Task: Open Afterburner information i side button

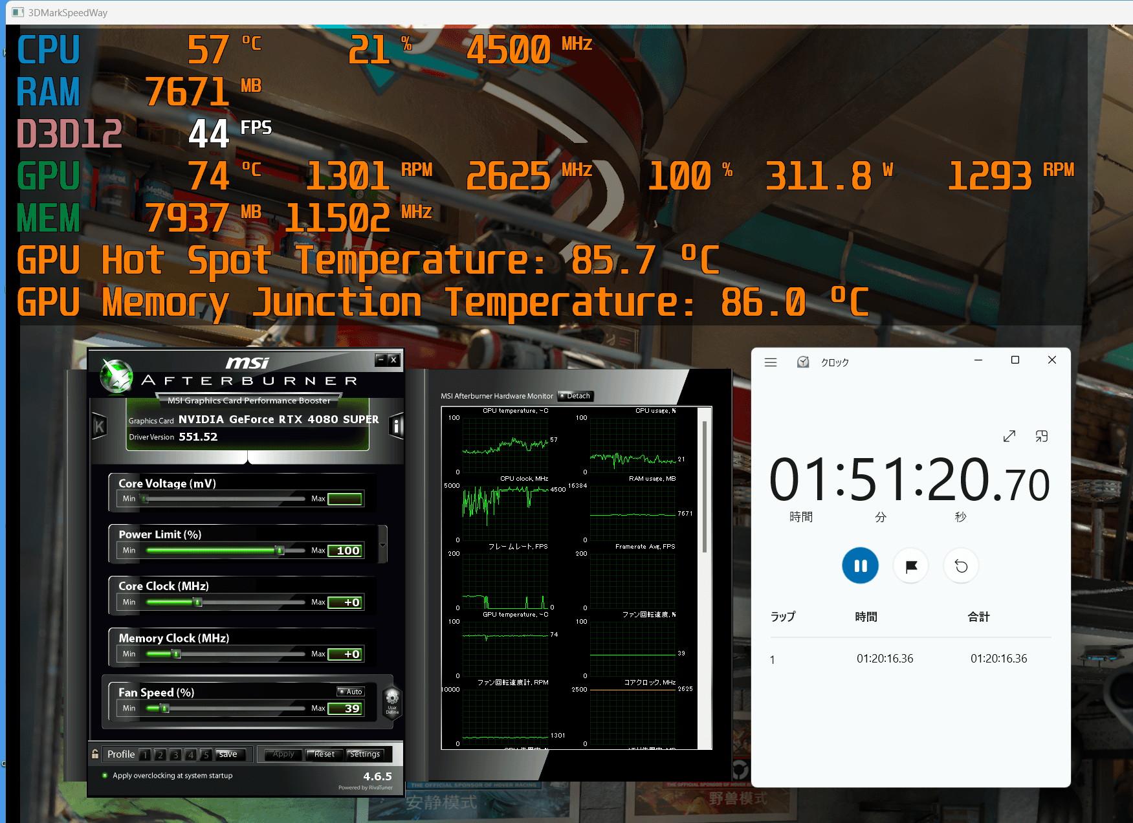Action: tap(397, 426)
